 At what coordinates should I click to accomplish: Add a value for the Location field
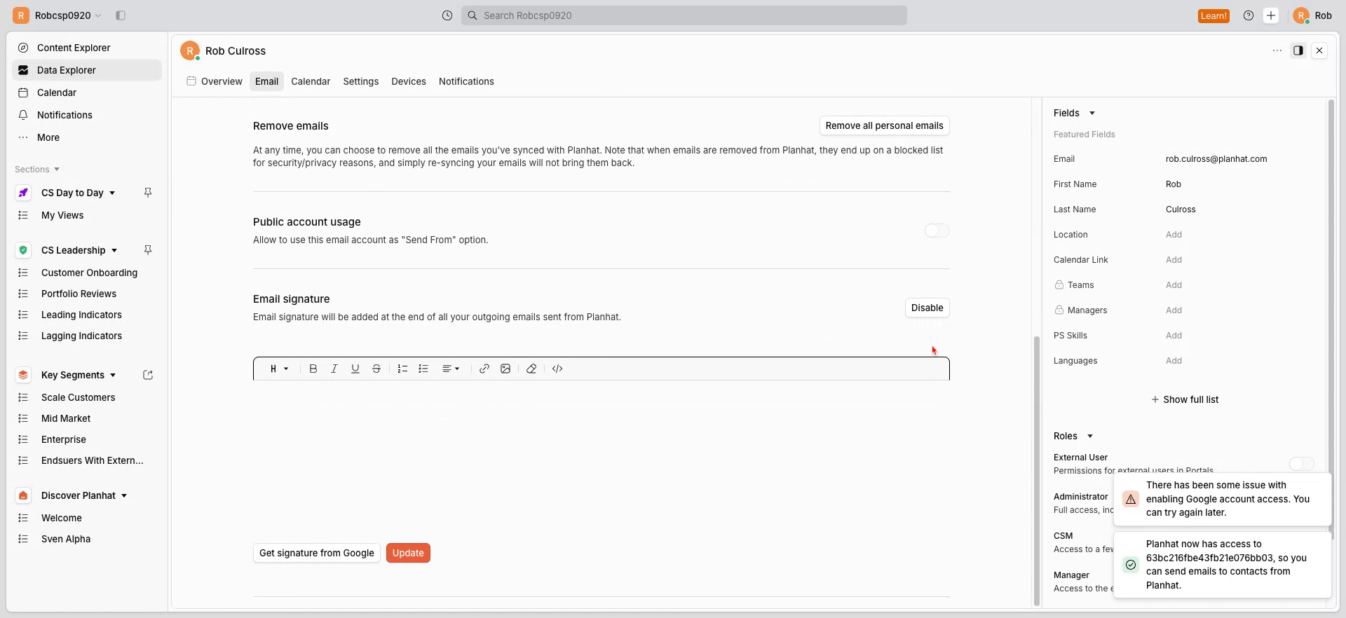(x=1174, y=235)
